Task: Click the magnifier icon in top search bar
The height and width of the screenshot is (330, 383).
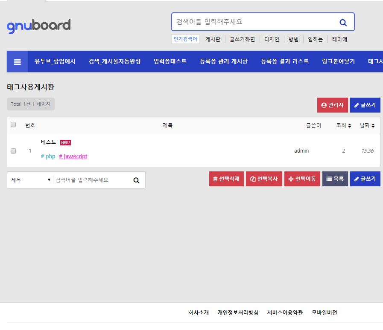Action: point(343,22)
